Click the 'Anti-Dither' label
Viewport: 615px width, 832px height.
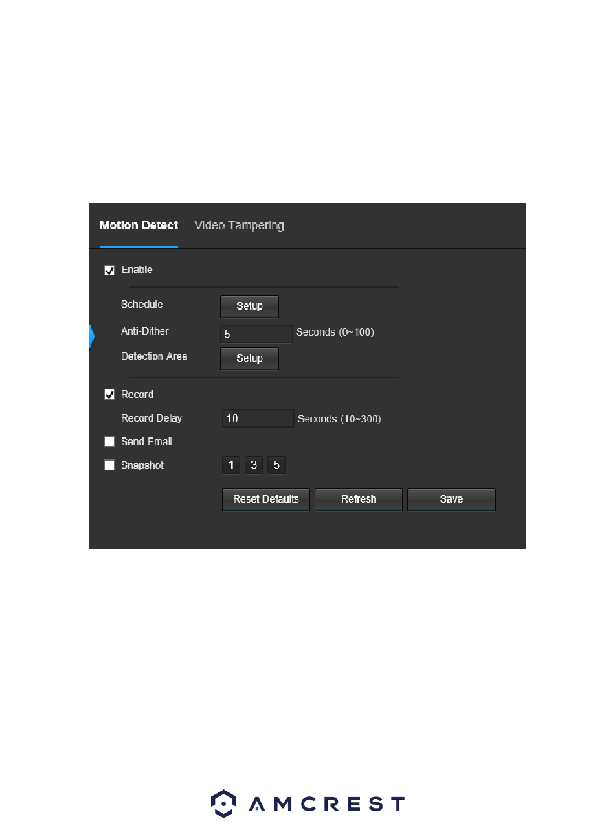pyautogui.click(x=145, y=331)
